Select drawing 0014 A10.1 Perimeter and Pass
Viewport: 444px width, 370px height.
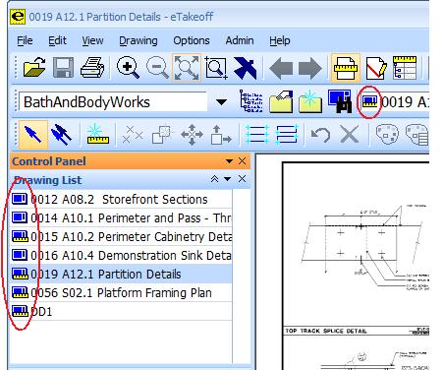point(121,217)
